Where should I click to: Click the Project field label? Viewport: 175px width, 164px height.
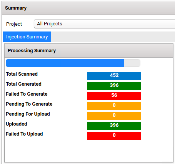point(14,24)
